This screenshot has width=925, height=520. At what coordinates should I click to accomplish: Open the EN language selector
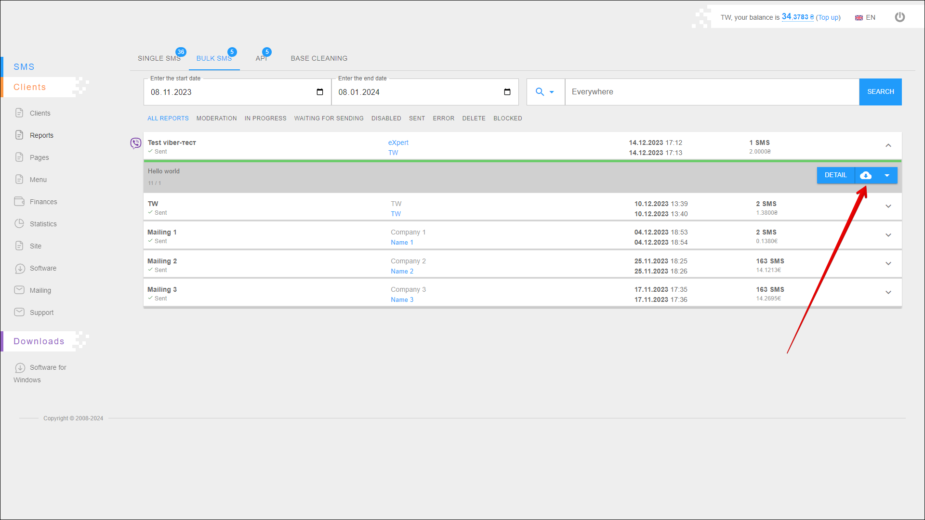(x=865, y=17)
